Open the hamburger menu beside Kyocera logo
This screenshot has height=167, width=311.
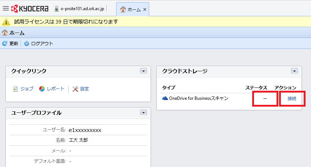[6, 9]
